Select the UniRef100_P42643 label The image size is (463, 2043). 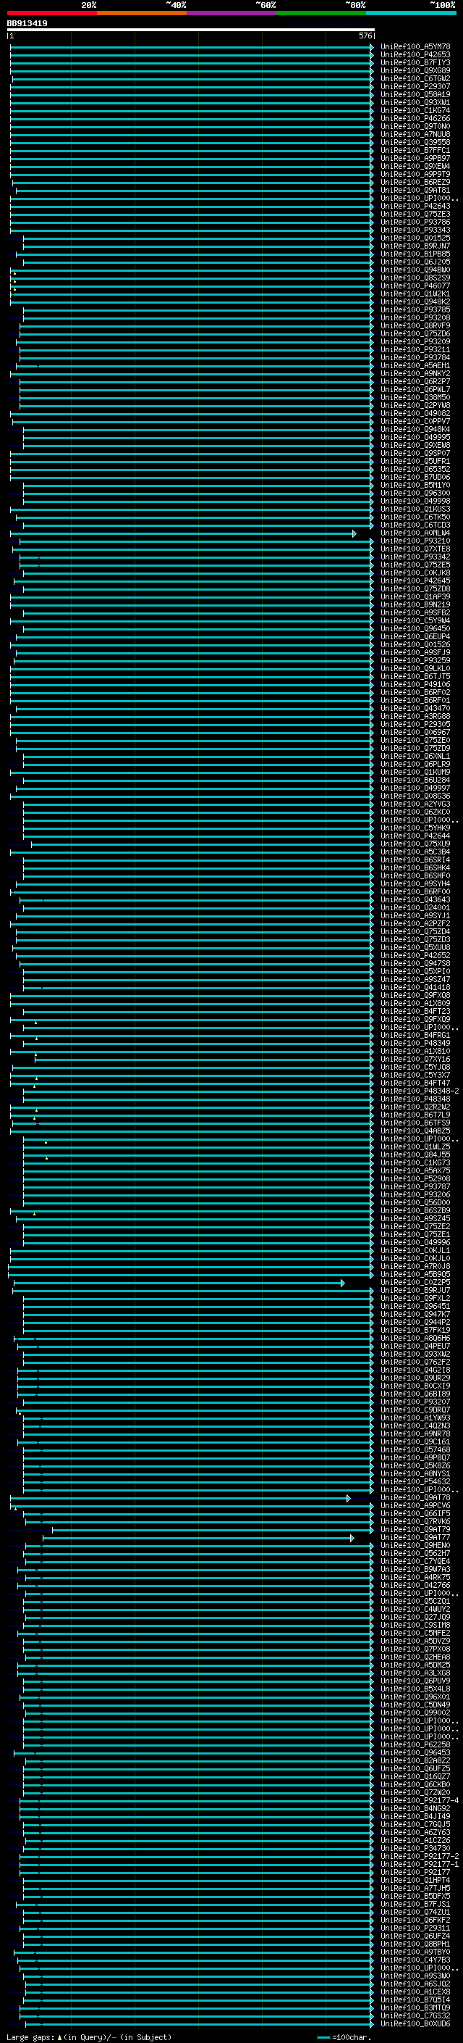pyautogui.click(x=415, y=207)
